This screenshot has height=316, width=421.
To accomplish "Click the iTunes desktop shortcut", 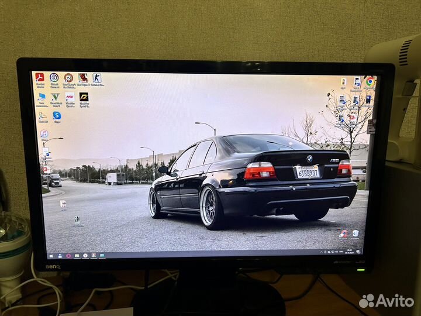I will [x=44, y=134].
